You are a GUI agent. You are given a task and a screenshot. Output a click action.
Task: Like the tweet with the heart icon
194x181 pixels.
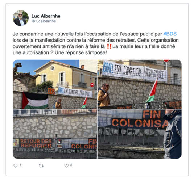66,165
